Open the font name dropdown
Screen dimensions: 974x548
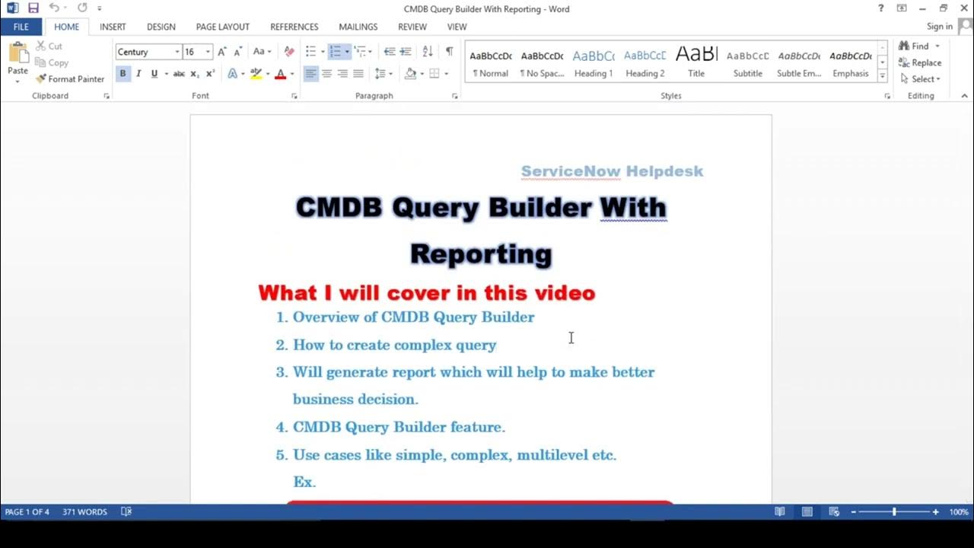tap(177, 52)
